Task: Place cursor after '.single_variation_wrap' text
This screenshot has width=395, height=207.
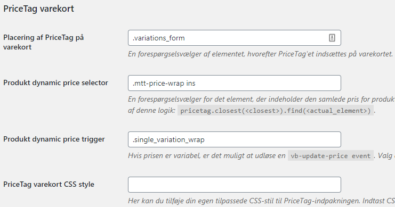Action: click(205, 139)
